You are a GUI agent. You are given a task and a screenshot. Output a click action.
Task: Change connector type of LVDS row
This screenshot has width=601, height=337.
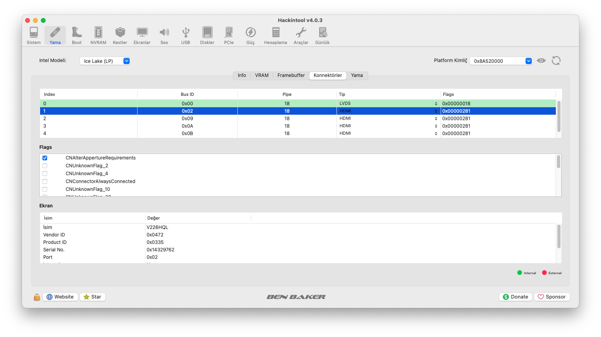pos(436,104)
